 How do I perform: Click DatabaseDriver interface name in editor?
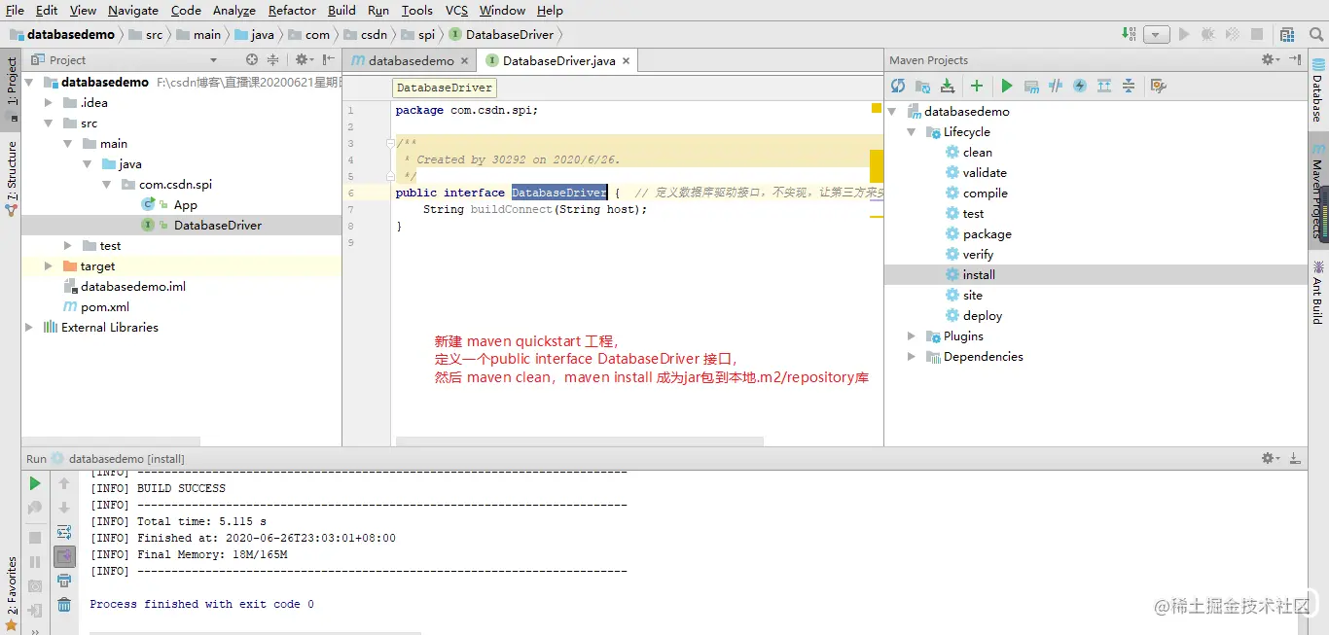pos(559,193)
